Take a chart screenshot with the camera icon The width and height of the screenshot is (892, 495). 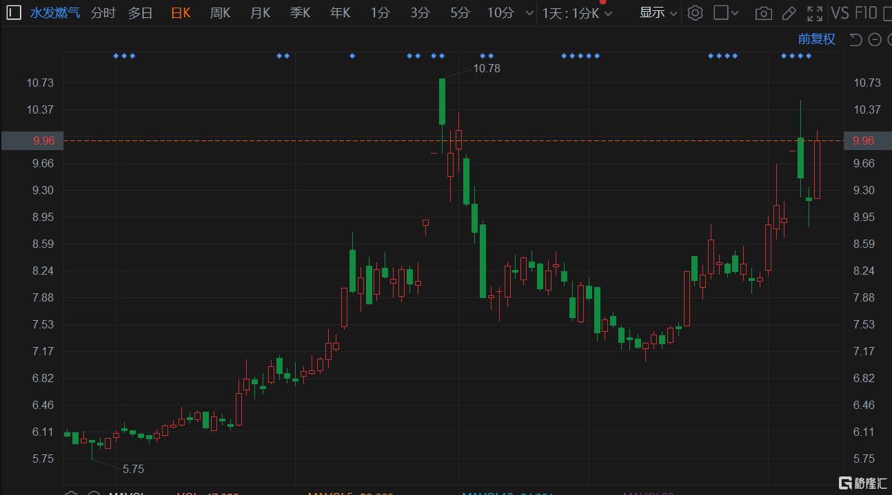(x=763, y=12)
